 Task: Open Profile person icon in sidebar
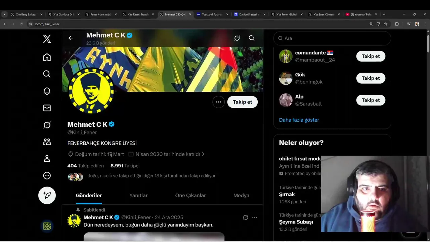[47, 159]
